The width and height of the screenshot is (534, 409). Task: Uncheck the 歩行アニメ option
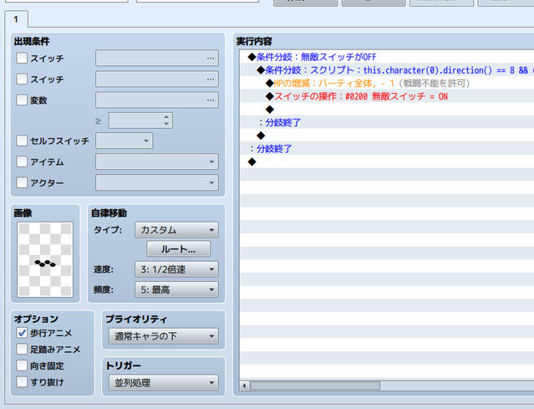tap(22, 333)
